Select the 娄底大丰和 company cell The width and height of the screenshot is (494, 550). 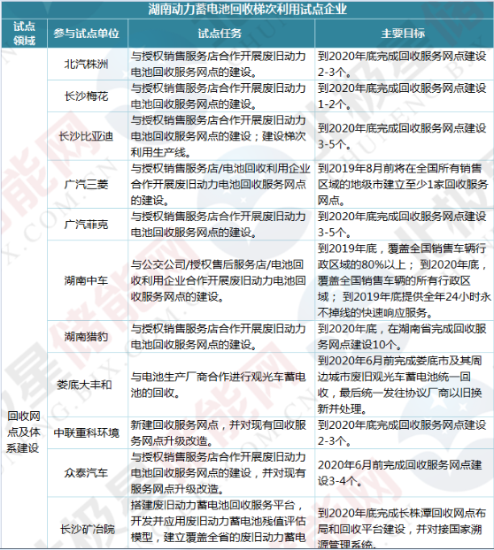click(88, 385)
